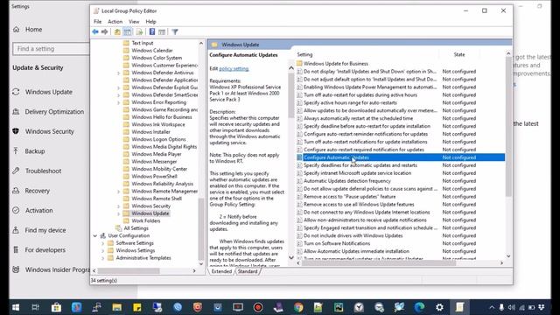
Task: Switch to the Extended tab
Action: click(221, 271)
